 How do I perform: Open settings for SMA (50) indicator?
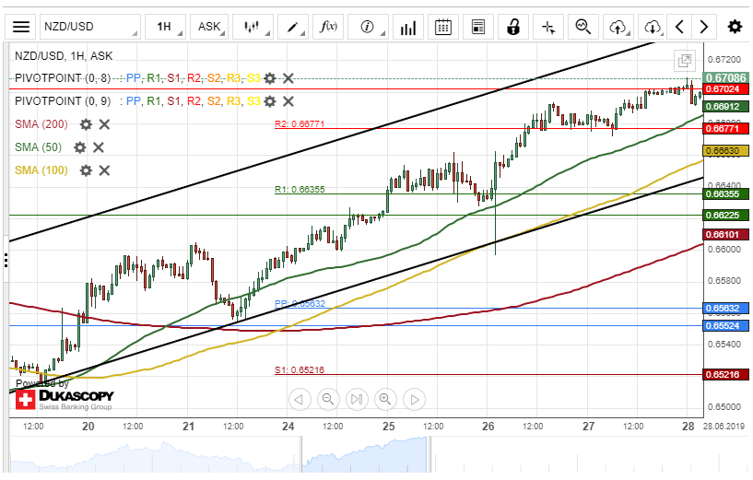pos(80,147)
